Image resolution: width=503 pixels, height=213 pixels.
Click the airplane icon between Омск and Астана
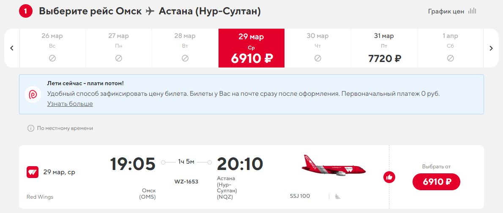150,11
